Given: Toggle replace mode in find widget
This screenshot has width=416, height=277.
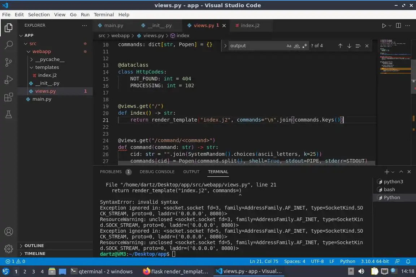Looking at the screenshot, I should 225,45.
